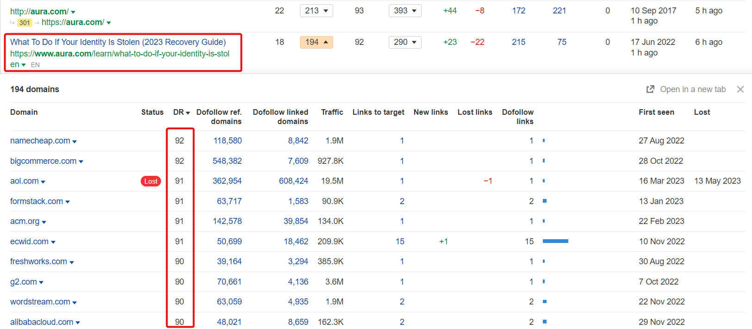Open the namecheap.com domain link
This screenshot has height=329, width=752.
(40, 141)
